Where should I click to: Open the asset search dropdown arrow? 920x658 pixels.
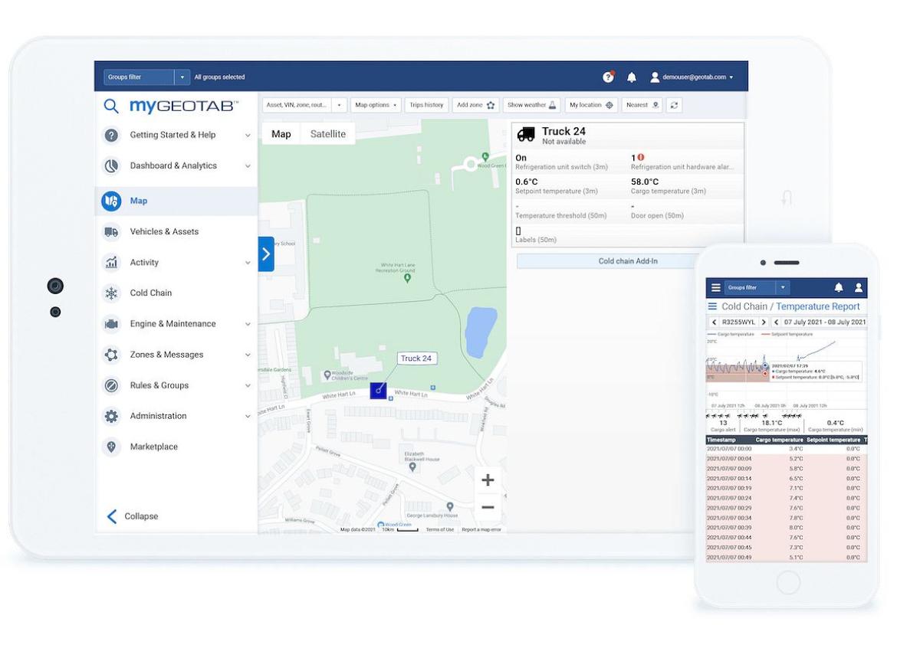coord(339,105)
